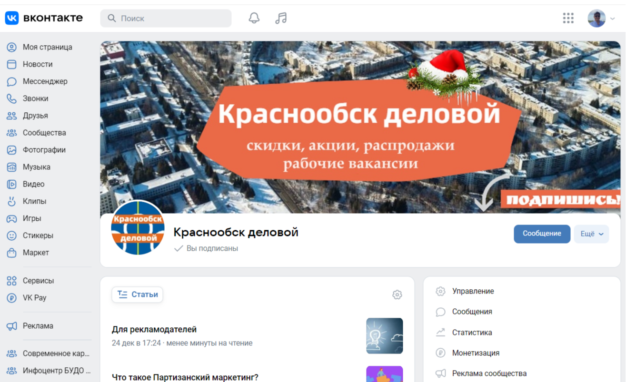
Task: Open Клипы in the left sidebar
Action: tap(34, 201)
